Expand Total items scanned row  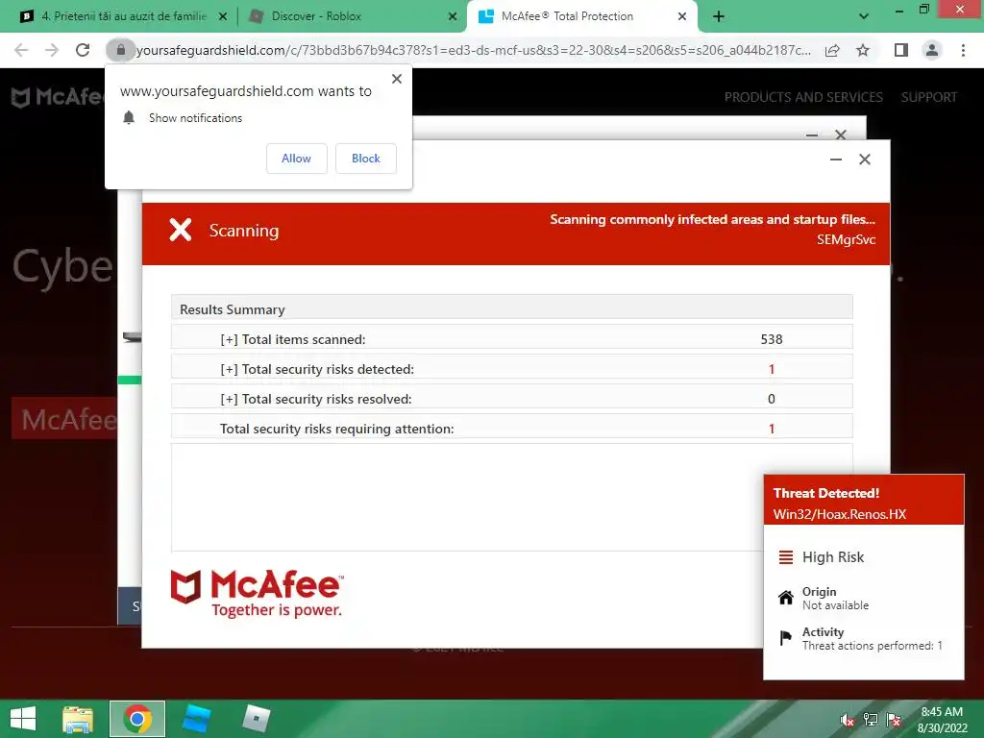click(x=511, y=339)
